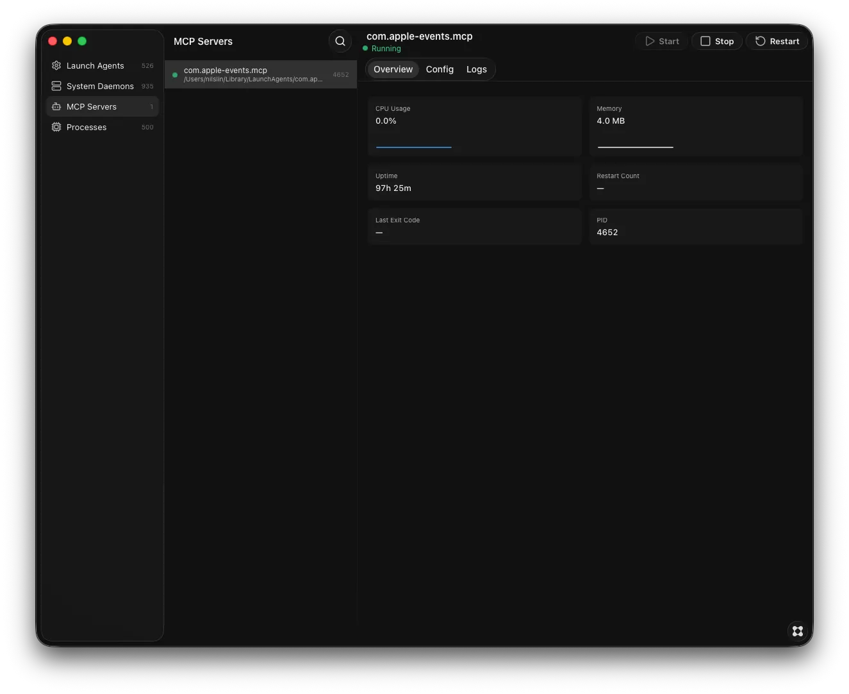849x694 pixels.
Task: Click the green fullscreen window button
Action: (82, 41)
